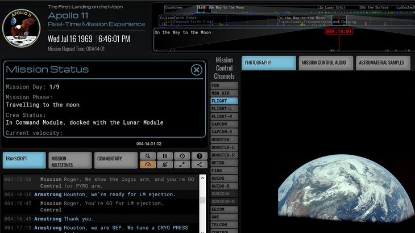Click the 004:14:01:02 timecode under Mission Status
The height and width of the screenshot is (233, 415).
149,144
